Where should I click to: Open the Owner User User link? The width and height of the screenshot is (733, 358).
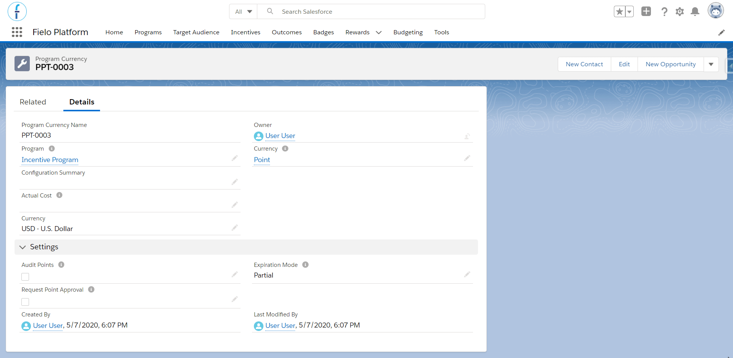pos(280,136)
